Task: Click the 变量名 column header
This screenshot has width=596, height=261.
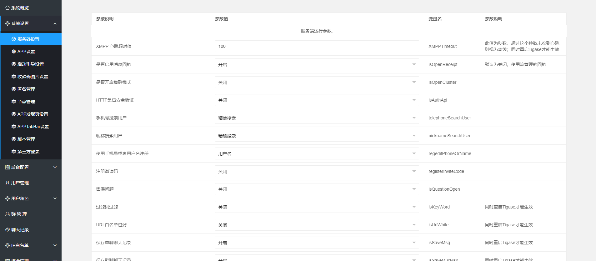Action: click(x=435, y=19)
